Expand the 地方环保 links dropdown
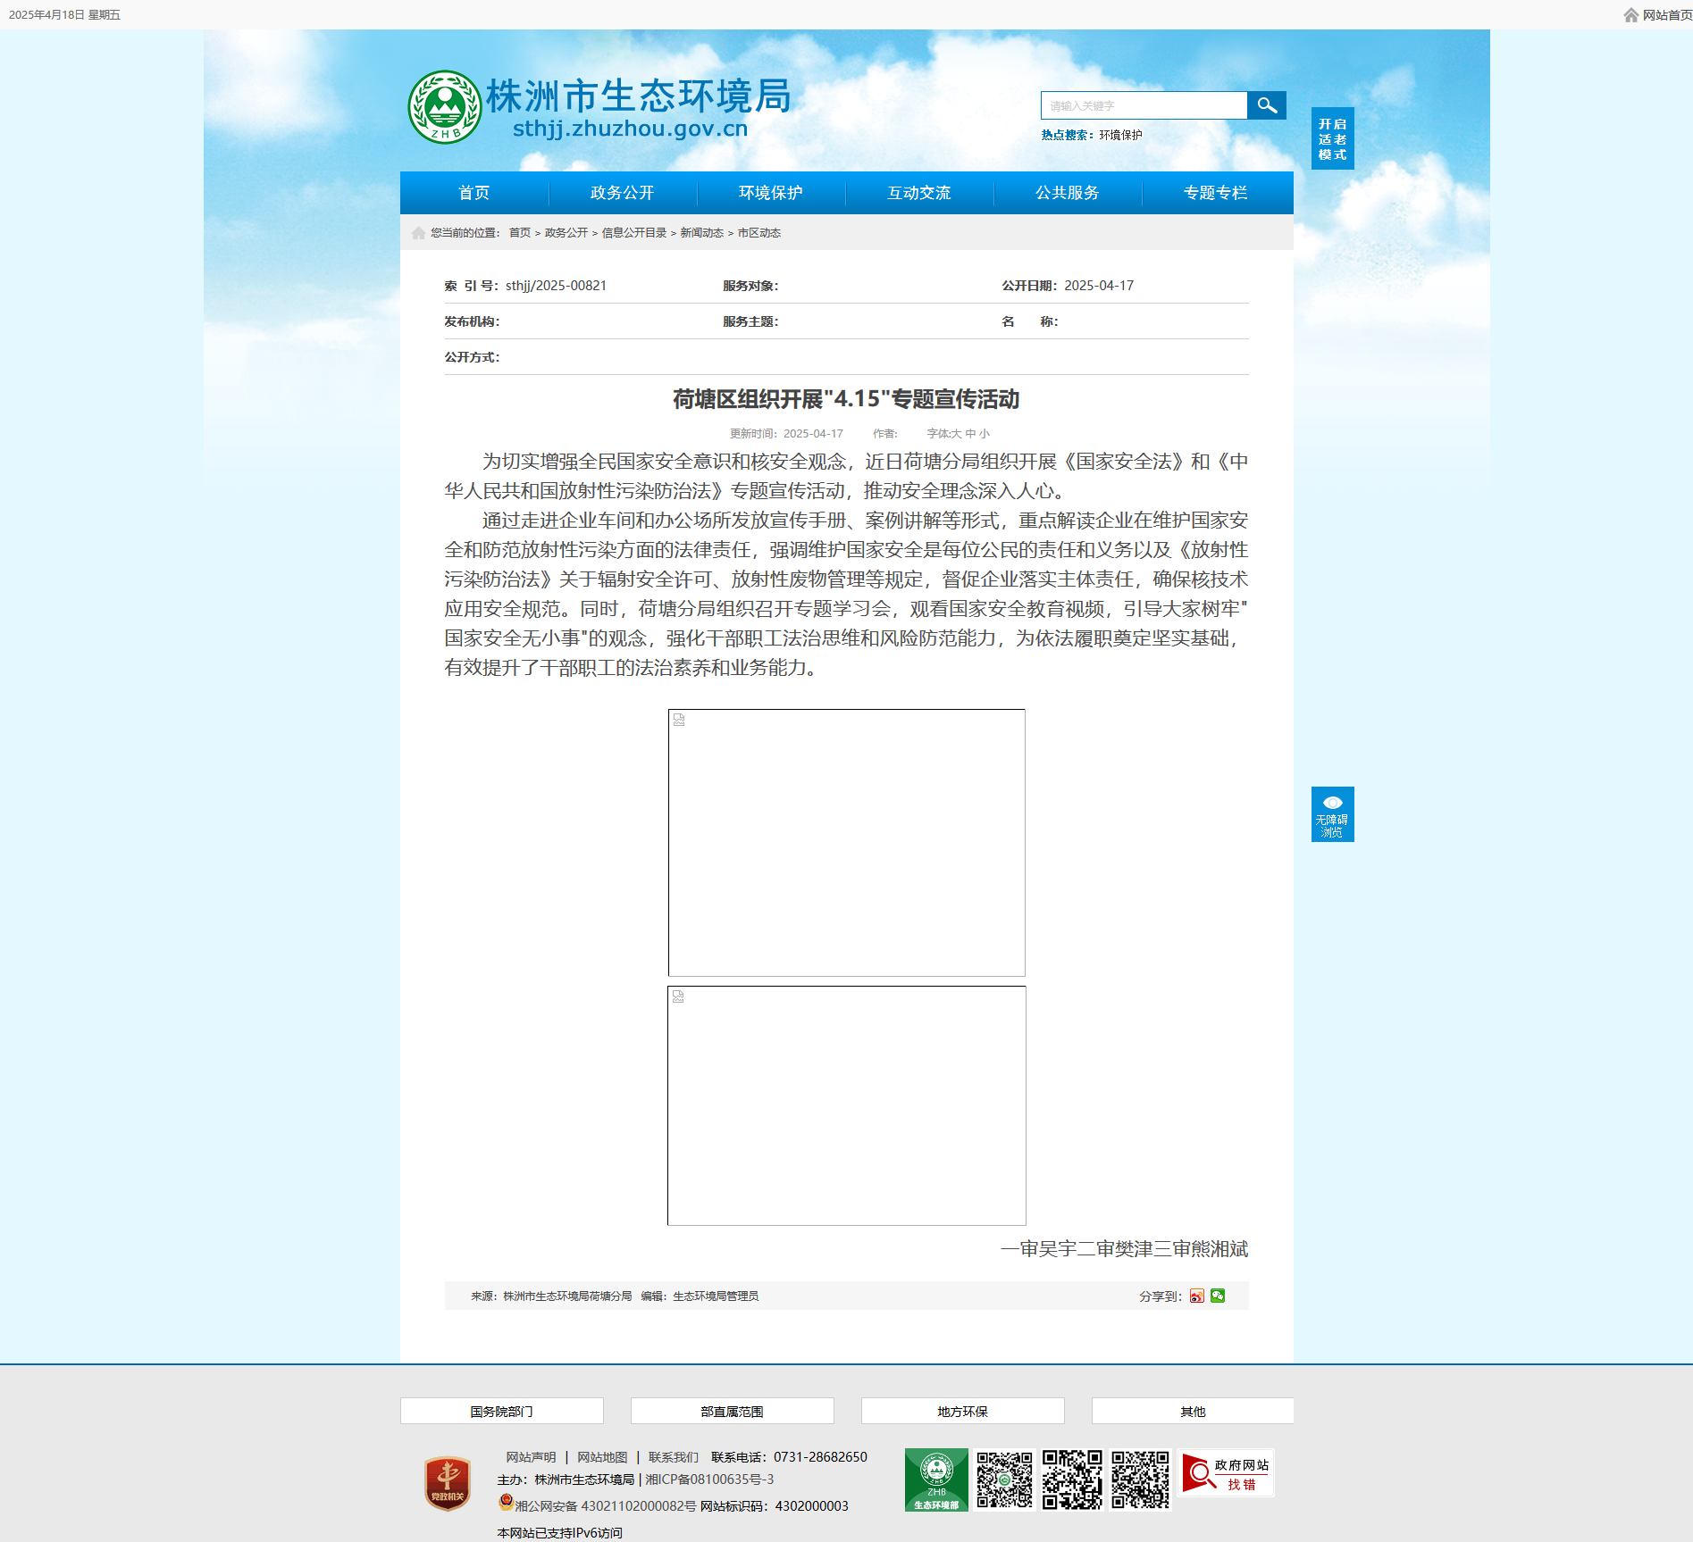This screenshot has width=1693, height=1542. click(x=962, y=1411)
